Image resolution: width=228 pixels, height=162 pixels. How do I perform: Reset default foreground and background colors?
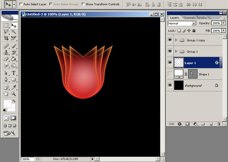[x=5, y=111]
